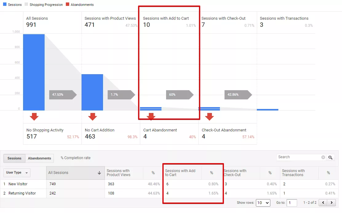Click the Sessions with Transactions column header

(x=299, y=173)
